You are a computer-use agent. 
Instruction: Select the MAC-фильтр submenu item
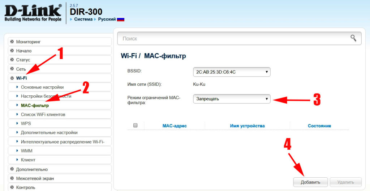click(x=60, y=105)
